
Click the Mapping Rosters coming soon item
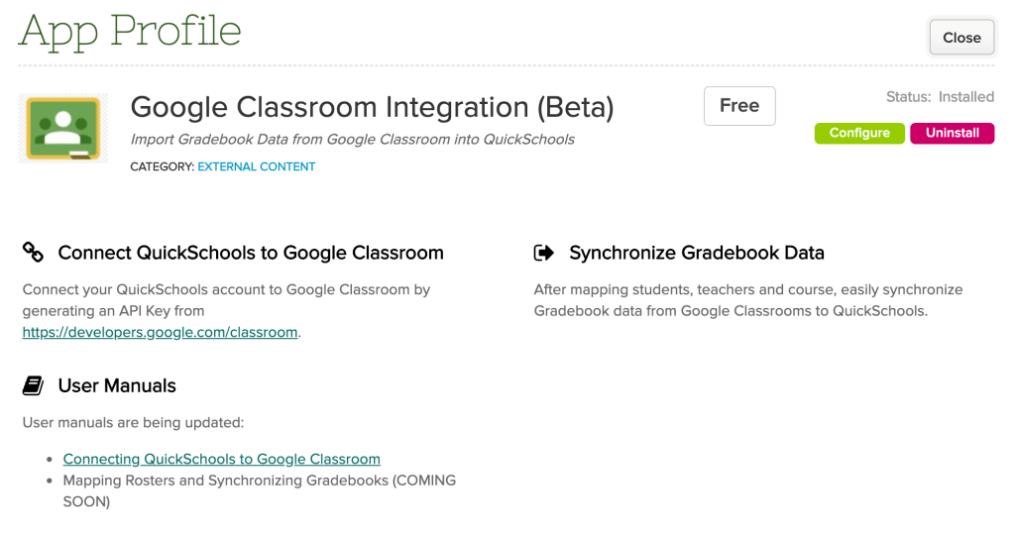(259, 491)
